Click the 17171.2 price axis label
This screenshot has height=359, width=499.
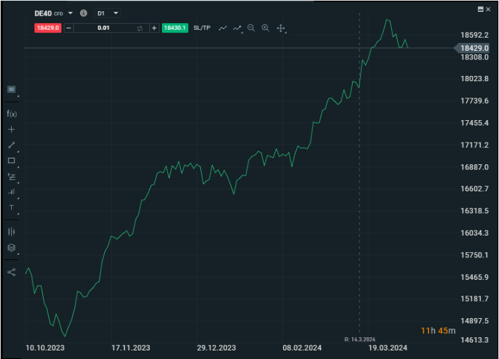coord(475,145)
